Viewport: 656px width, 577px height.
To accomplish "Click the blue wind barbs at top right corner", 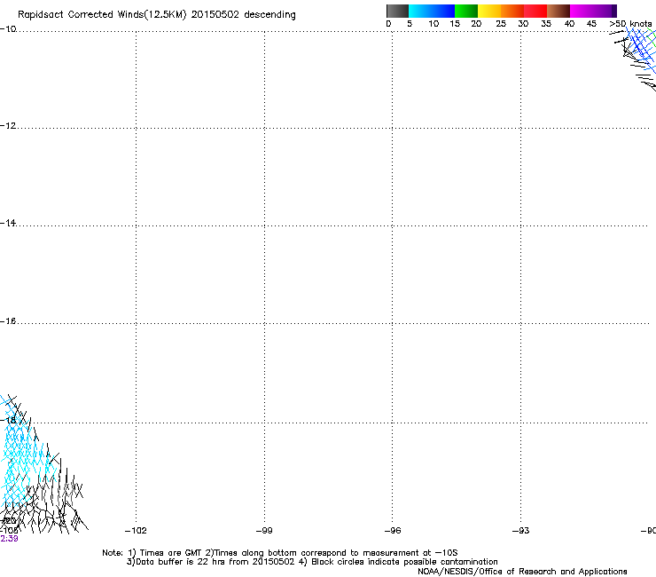I will [641, 51].
